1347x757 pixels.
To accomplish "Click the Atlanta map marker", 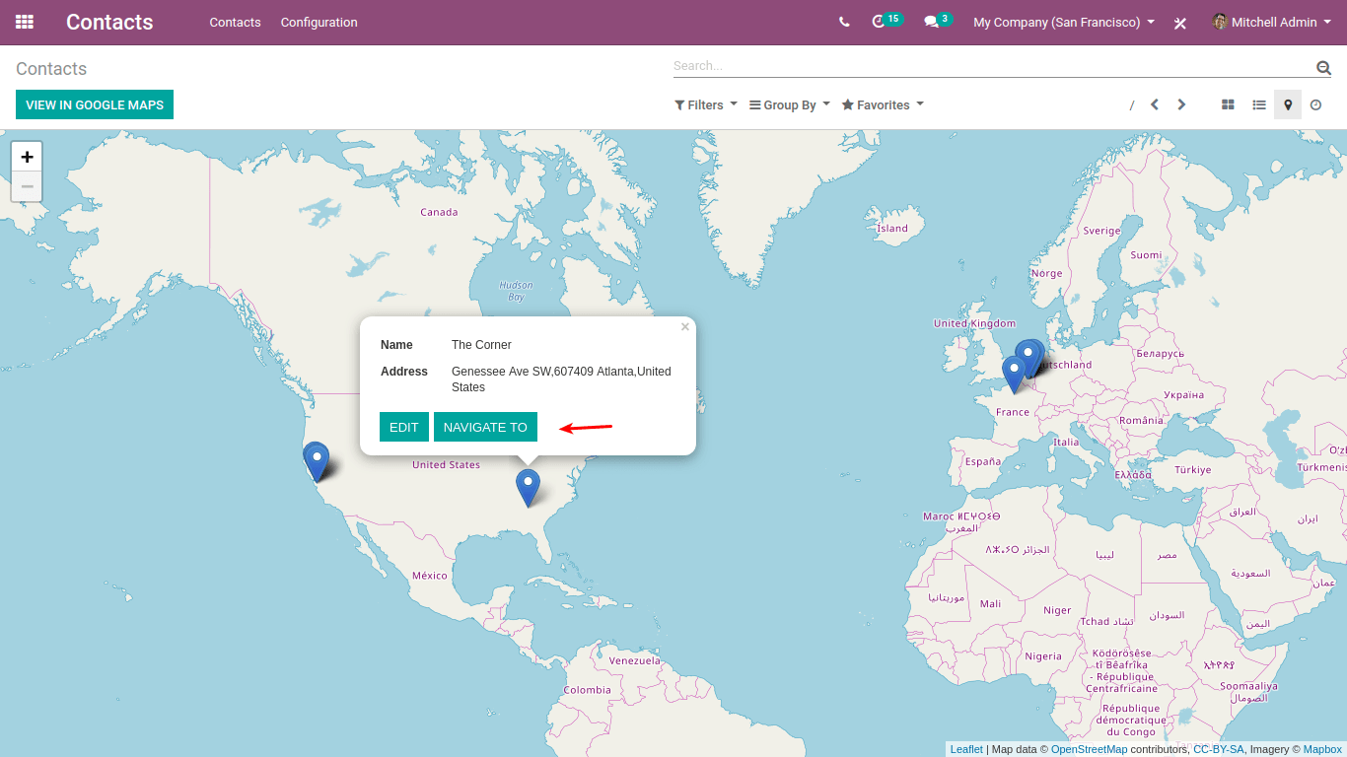I will pos(529,487).
